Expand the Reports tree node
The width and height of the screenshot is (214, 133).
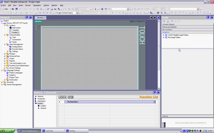point(5,61)
